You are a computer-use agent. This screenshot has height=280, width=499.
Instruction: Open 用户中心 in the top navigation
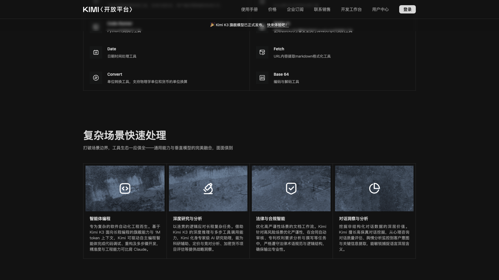(380, 9)
